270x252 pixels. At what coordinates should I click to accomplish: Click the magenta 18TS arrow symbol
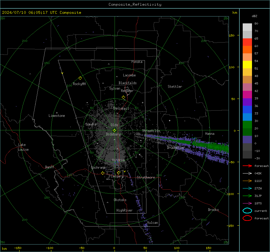pyautogui.click(x=247, y=203)
